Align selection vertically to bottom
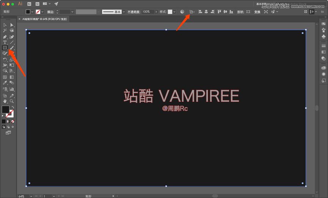The height and width of the screenshot is (198, 328). tap(231, 12)
